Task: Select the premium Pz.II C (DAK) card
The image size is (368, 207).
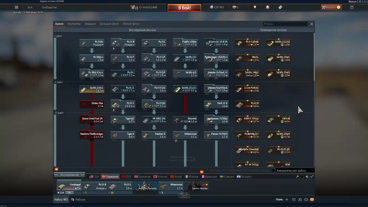Action: [248, 43]
